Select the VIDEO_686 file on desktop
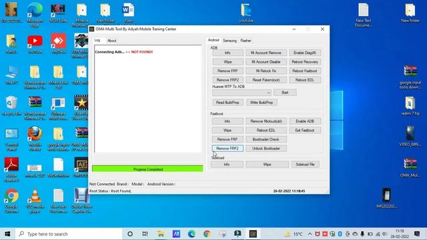Viewport: 427px width, 240px height. click(410, 137)
